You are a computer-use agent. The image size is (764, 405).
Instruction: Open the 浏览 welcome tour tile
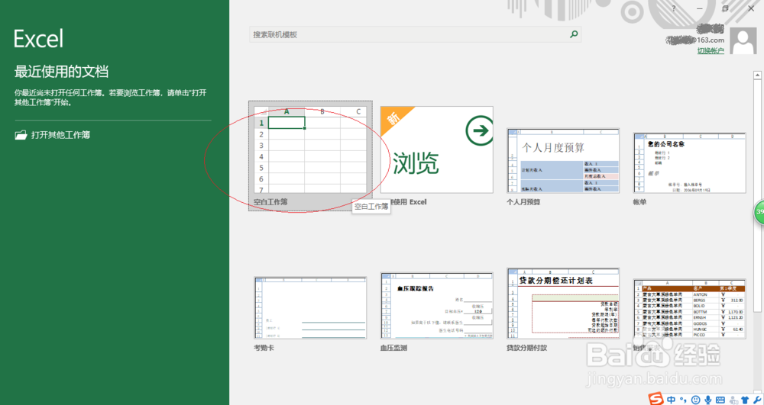click(x=436, y=150)
